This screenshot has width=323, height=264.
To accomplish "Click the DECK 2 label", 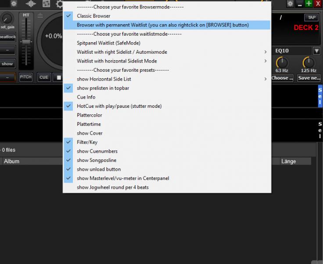I will [306, 27].
